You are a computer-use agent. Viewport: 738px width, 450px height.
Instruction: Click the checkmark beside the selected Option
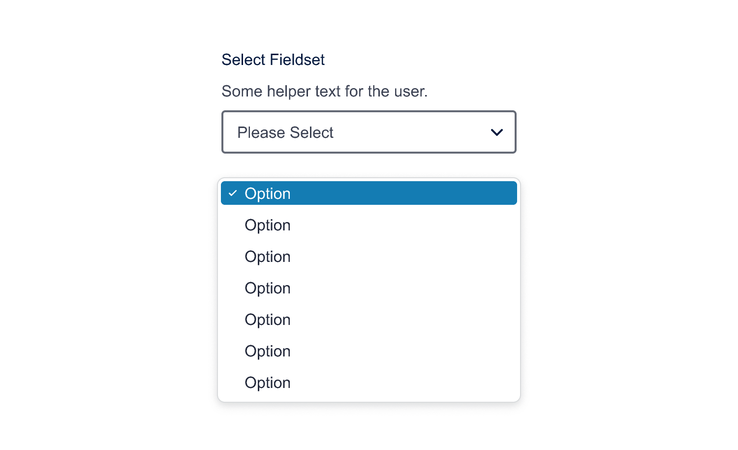tap(233, 193)
